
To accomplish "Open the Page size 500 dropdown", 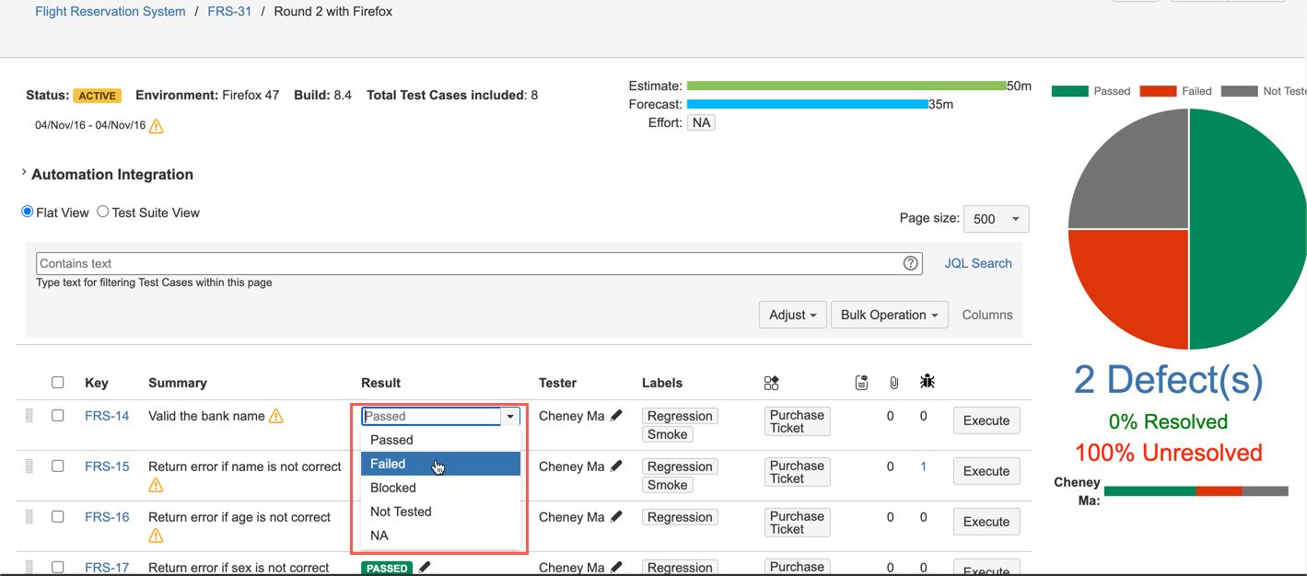I will 996,219.
